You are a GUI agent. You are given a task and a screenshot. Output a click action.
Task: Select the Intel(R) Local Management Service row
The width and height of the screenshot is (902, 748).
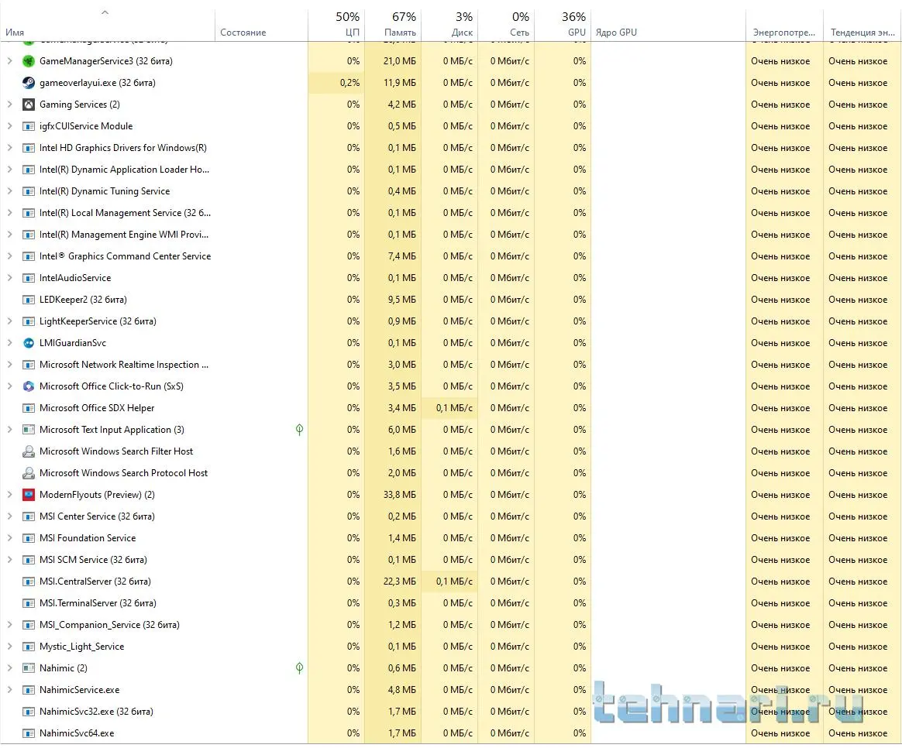tap(451, 213)
